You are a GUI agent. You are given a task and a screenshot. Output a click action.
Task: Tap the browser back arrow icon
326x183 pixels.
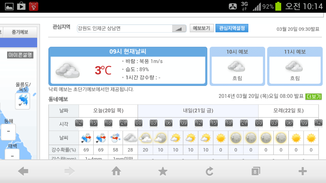23,172
